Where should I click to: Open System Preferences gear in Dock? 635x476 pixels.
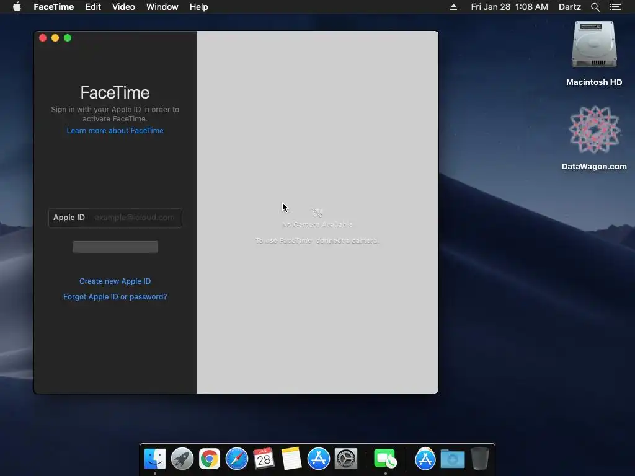pyautogui.click(x=346, y=459)
